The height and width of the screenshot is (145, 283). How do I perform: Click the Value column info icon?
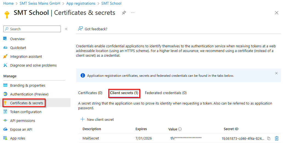tap(180, 129)
